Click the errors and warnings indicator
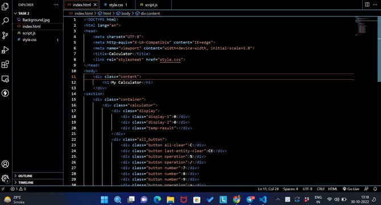 (x=18, y=189)
